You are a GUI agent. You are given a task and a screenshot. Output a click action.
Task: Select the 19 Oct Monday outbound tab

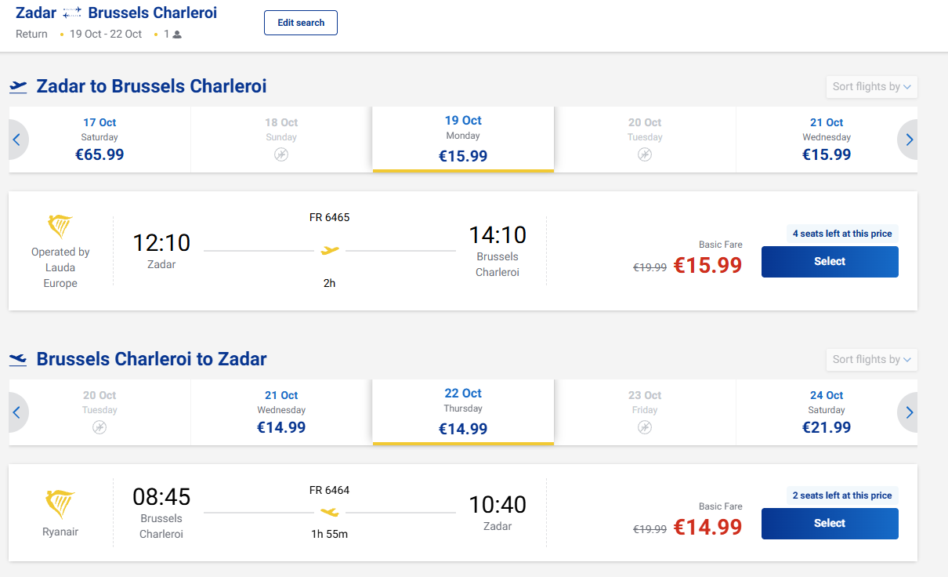(463, 139)
